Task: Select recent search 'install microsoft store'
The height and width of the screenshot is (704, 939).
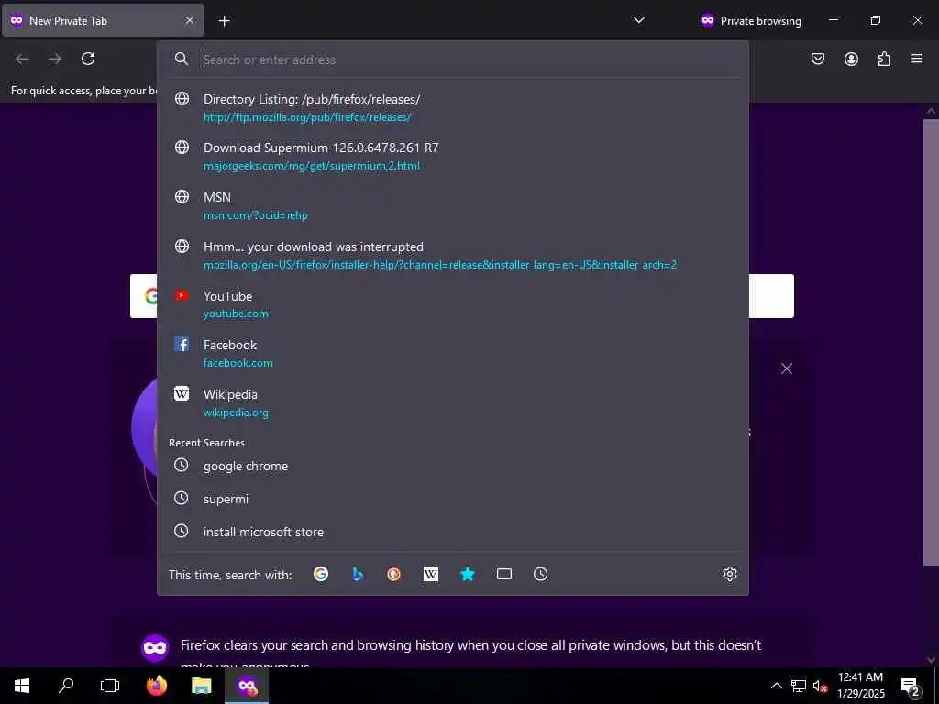Action: tap(453, 532)
